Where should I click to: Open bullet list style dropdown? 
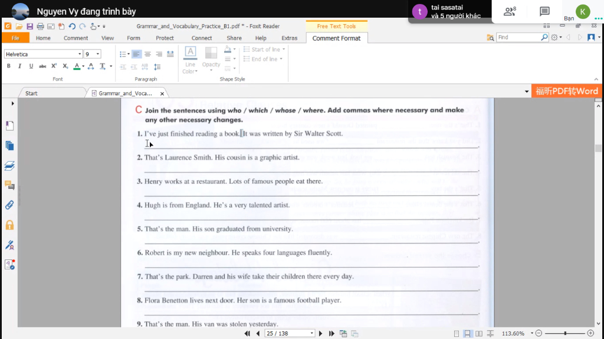click(x=128, y=54)
